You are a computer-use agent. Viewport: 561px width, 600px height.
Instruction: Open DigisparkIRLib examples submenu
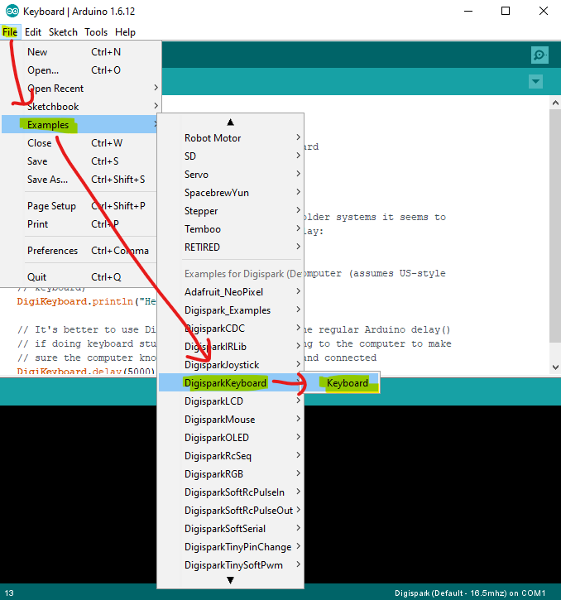tap(231, 347)
